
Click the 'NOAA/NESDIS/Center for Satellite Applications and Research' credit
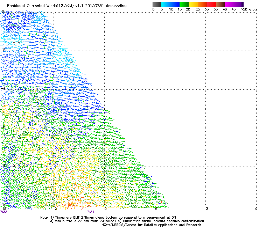click(151, 225)
